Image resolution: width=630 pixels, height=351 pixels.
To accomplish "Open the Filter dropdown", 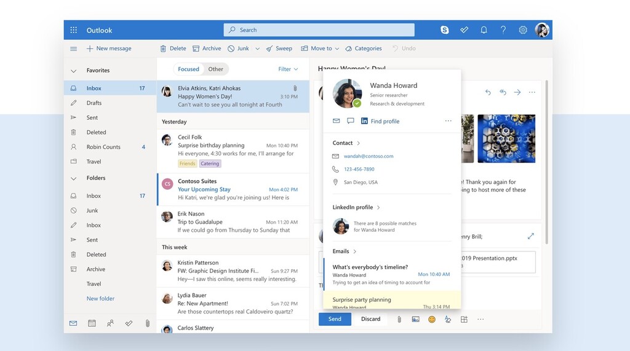I will point(288,69).
